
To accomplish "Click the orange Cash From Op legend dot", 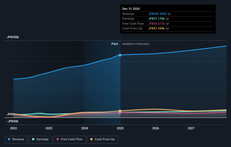I will click(91, 139).
